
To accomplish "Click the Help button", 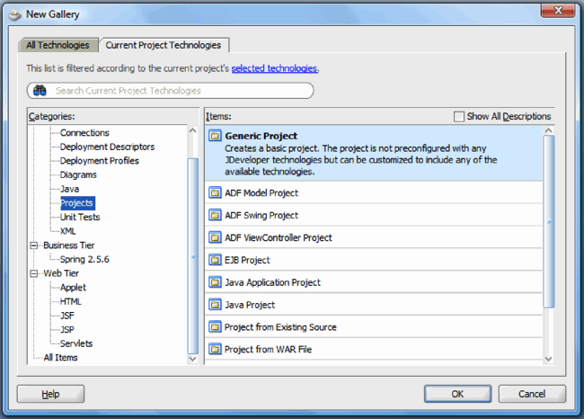I will pyautogui.click(x=50, y=394).
